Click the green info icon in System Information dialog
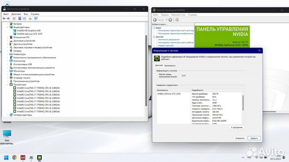The width and height of the screenshot is (289, 162). pyautogui.click(x=157, y=58)
